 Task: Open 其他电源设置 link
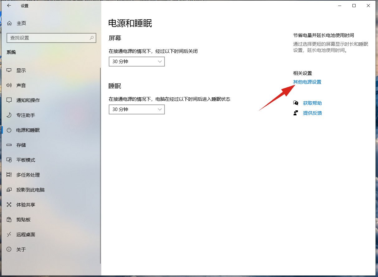[x=307, y=82]
